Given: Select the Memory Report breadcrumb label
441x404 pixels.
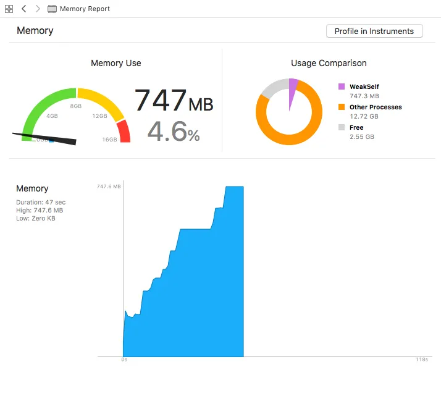Looking at the screenshot, I should pos(85,9).
